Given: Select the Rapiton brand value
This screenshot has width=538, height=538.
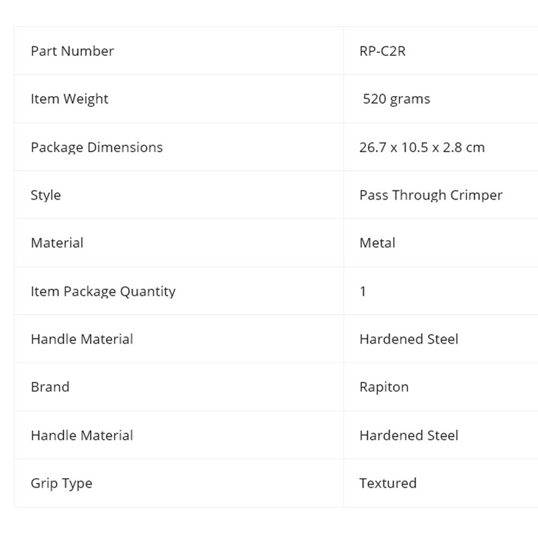Looking at the screenshot, I should pyautogui.click(x=384, y=387).
